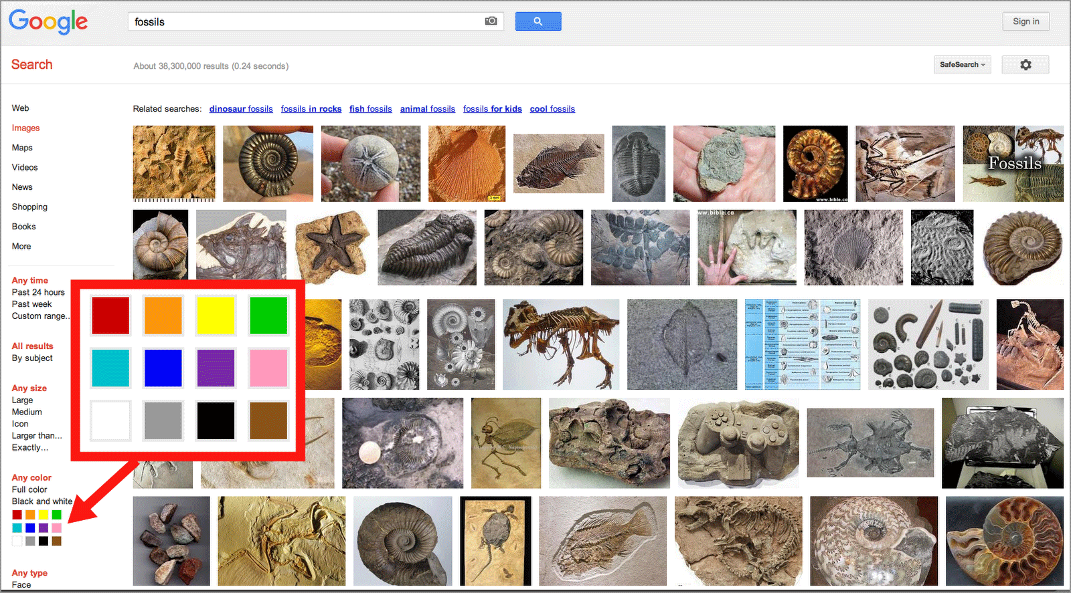Switch to the Videos search tab
This screenshot has width=1071, height=593.
click(x=25, y=167)
